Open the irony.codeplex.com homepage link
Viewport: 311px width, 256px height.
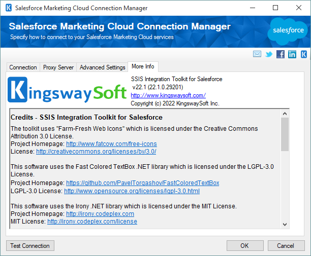(x=100, y=214)
